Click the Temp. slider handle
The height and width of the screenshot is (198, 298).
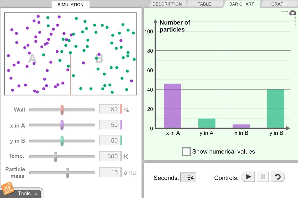tap(56, 156)
